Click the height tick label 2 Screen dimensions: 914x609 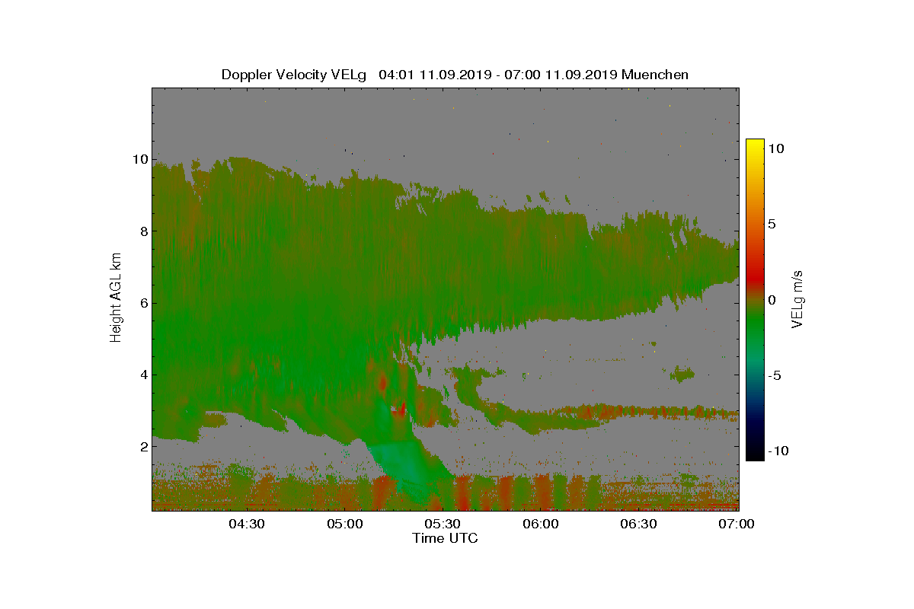pos(142,446)
